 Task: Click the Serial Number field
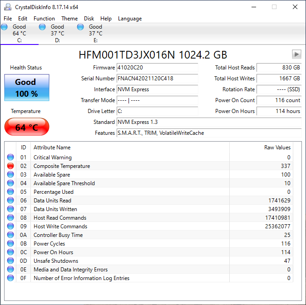(x=157, y=79)
